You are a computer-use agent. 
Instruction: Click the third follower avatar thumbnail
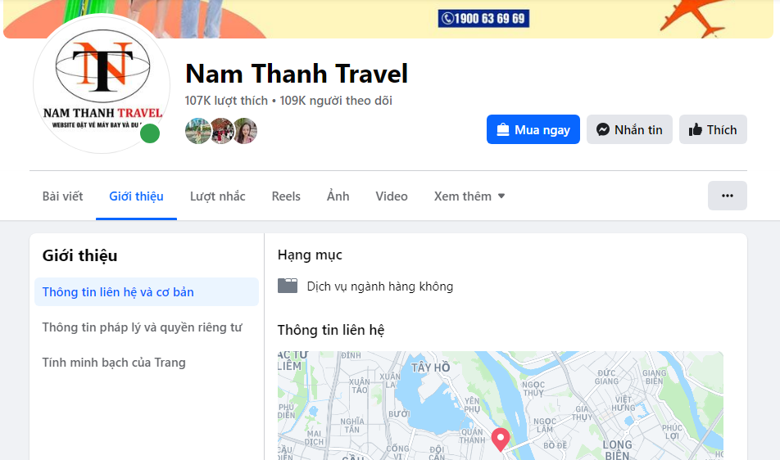click(245, 131)
